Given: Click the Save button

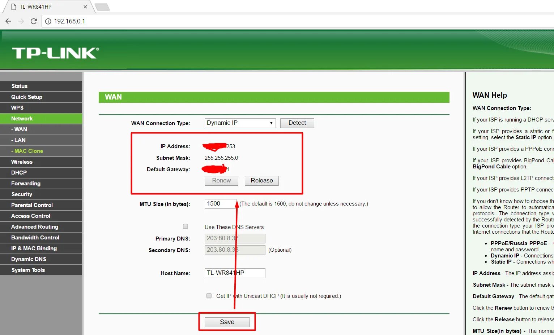Looking at the screenshot, I should coord(227,322).
